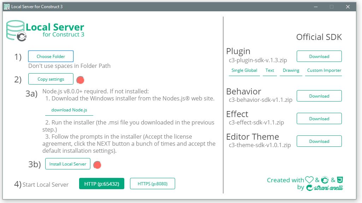Open the Text plugin tab
362x203 pixels.
point(270,70)
